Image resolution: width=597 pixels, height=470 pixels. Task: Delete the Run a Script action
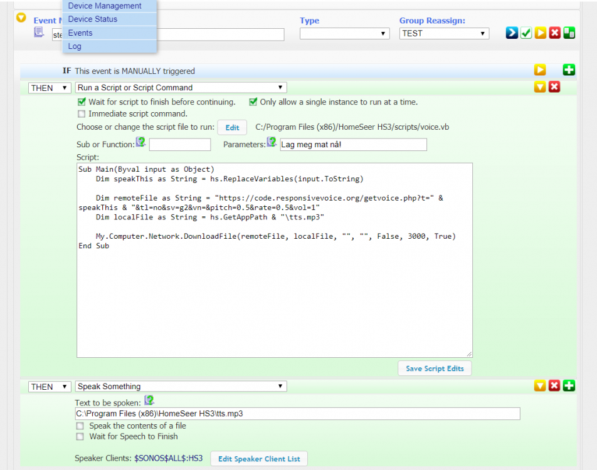554,87
